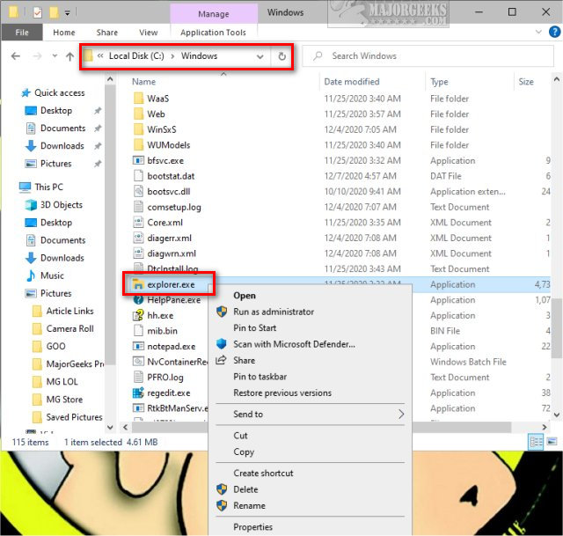The height and width of the screenshot is (536, 563).
Task: Select Quick access in navigation pane
Action: [x=60, y=93]
